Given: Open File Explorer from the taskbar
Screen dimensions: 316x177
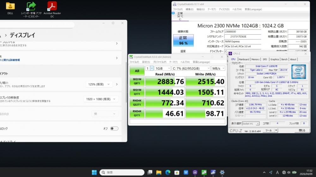Looking at the screenshot, I should pyautogui.click(x=159, y=172).
